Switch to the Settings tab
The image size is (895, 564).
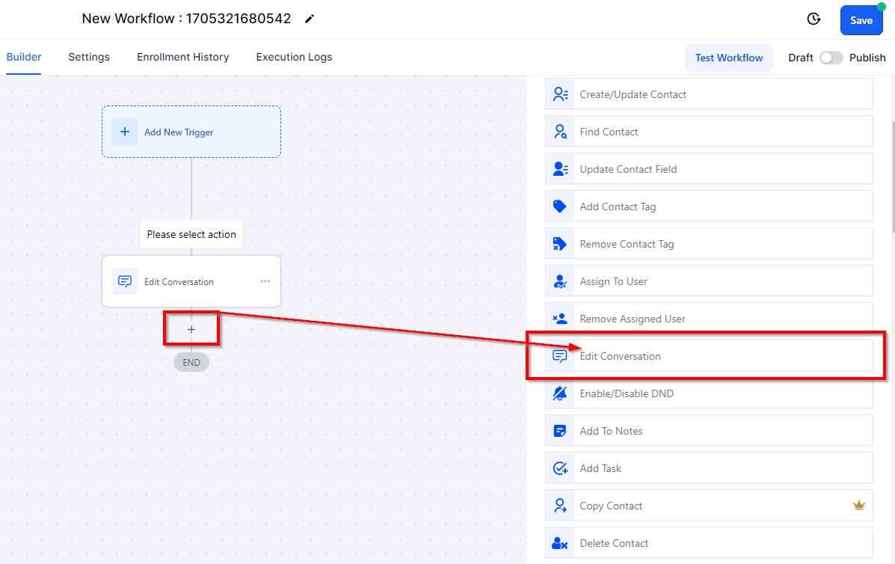pyautogui.click(x=89, y=57)
